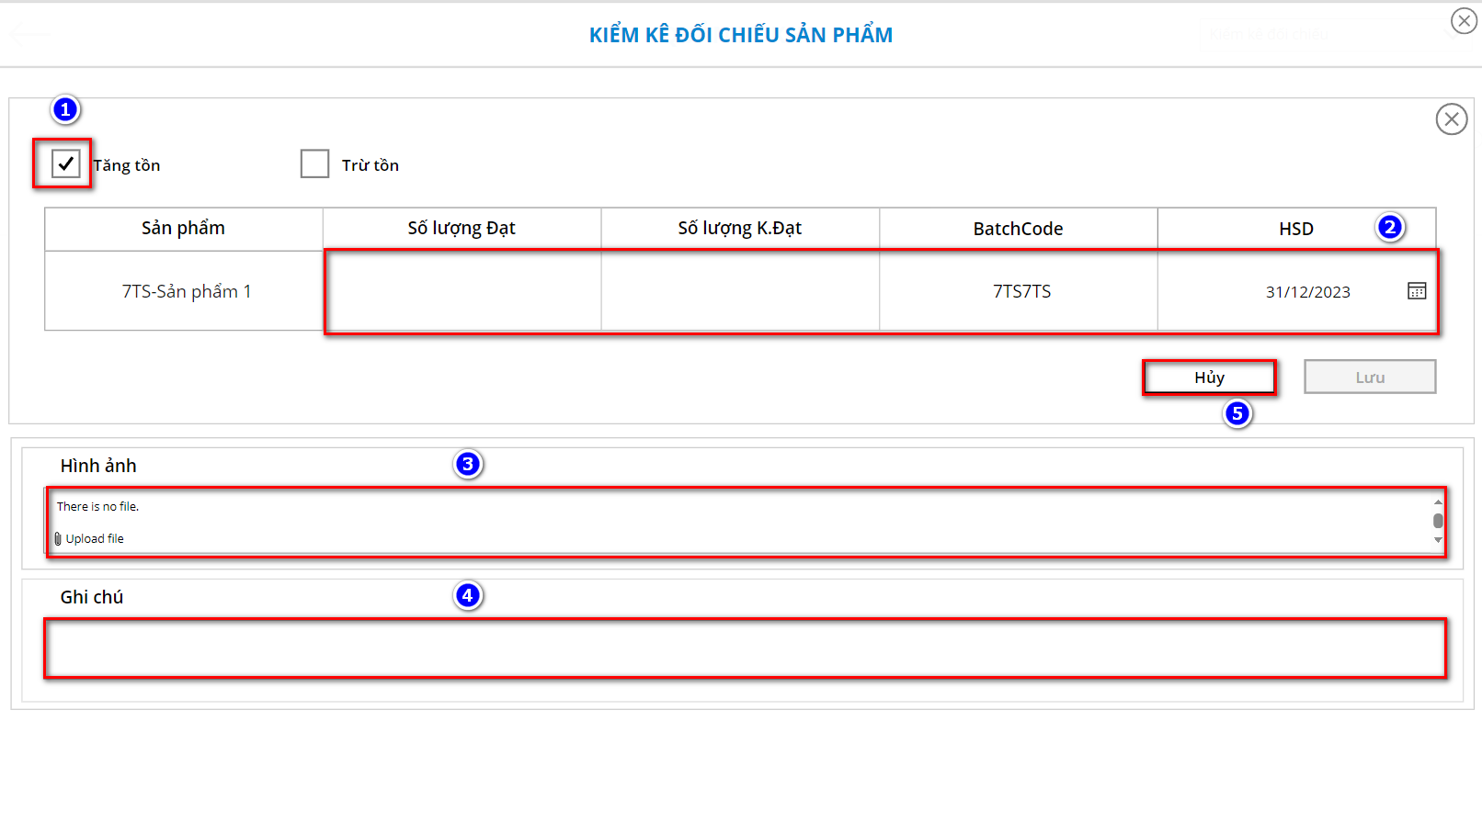Uncheck the Tăng tồn checkbox
Viewport: 1482px width, 834px height.
click(x=65, y=163)
